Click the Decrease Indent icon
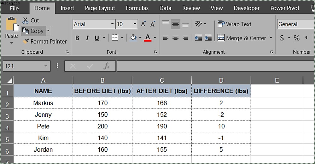This screenshot has width=315, height=164. coord(198,38)
